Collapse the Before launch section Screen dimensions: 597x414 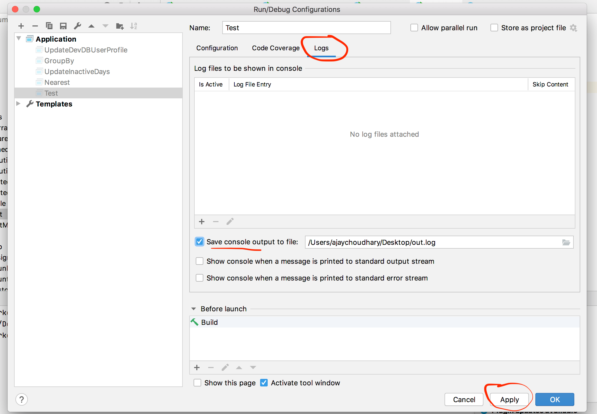(x=194, y=309)
